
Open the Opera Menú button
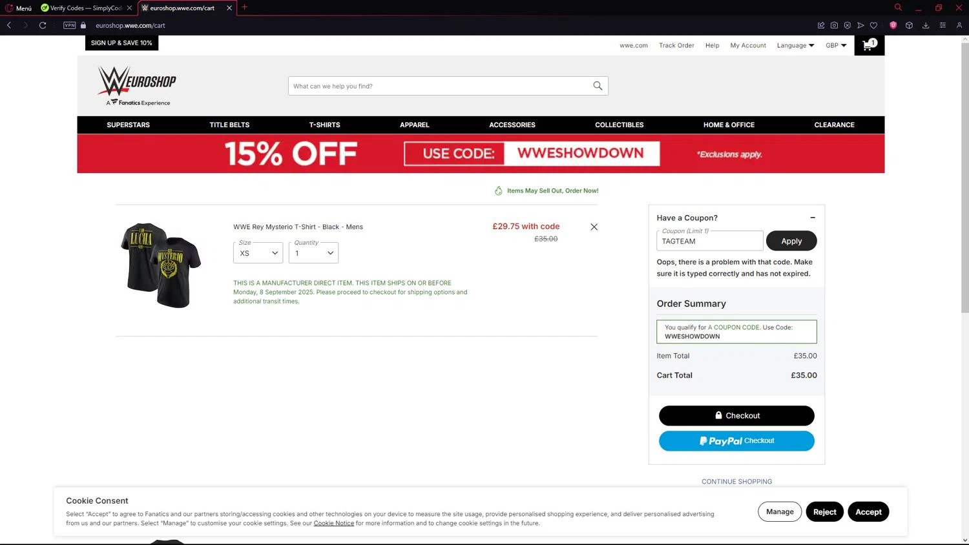coord(18,8)
